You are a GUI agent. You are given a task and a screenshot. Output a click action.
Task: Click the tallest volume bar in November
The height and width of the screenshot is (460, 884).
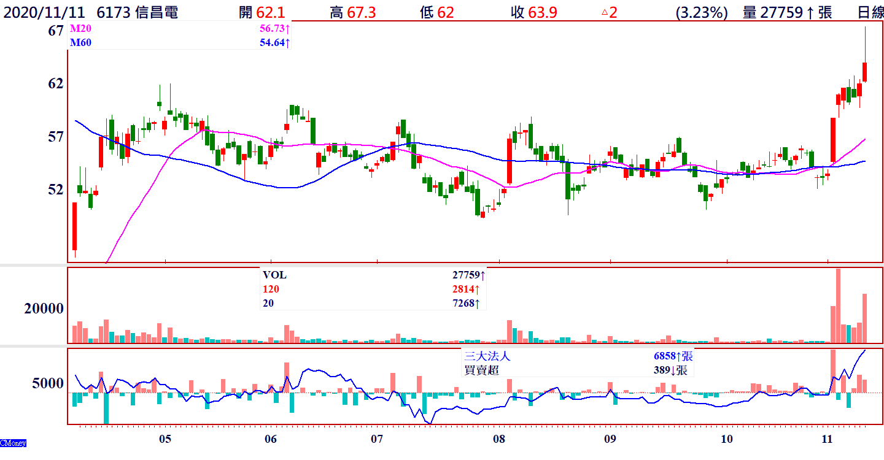point(838,305)
